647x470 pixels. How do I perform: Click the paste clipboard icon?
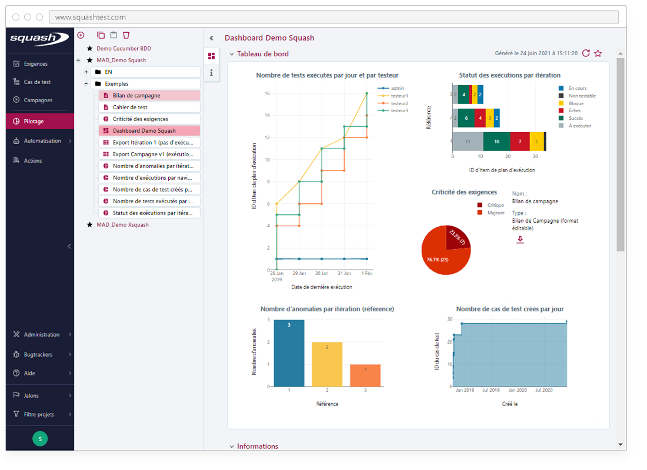pyautogui.click(x=114, y=35)
